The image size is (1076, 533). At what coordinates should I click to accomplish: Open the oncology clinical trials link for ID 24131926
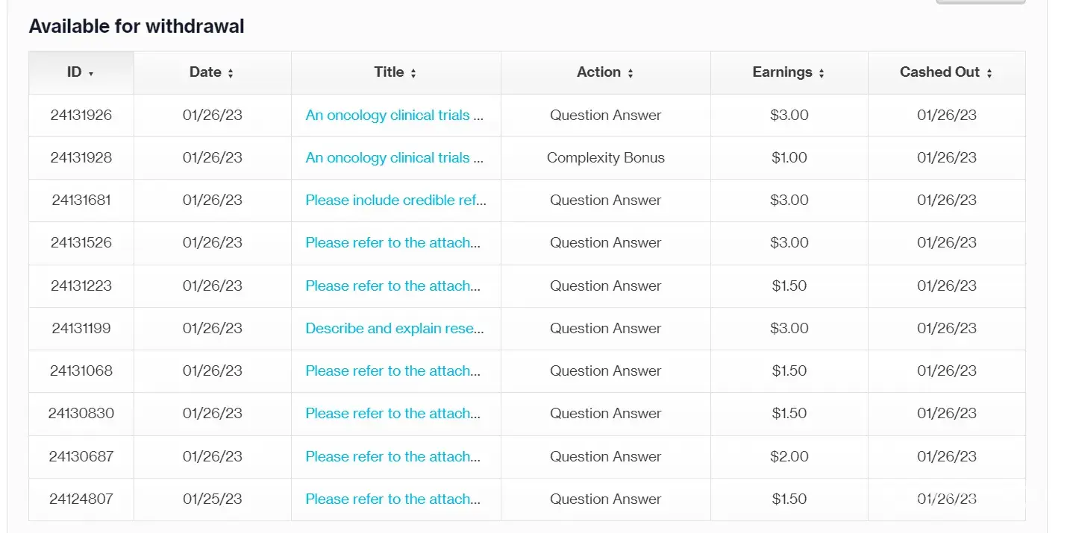click(x=395, y=116)
